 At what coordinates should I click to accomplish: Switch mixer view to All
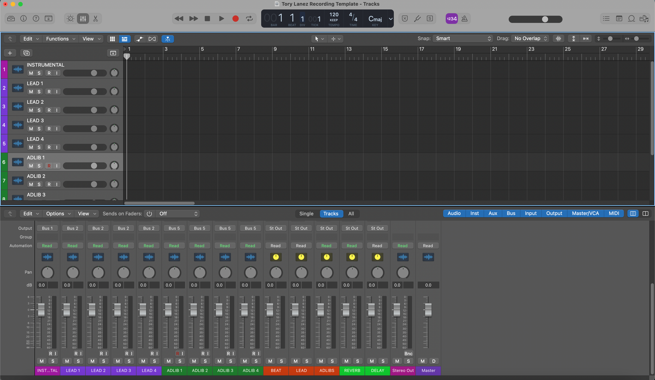click(351, 214)
